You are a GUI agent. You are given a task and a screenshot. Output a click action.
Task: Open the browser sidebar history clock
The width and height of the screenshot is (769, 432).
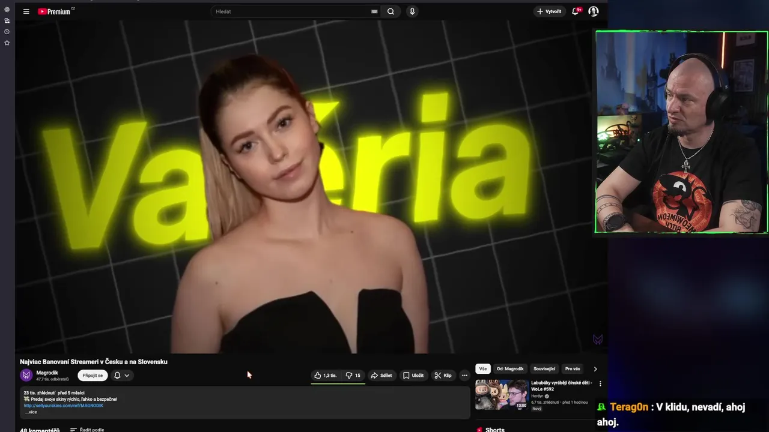click(7, 32)
